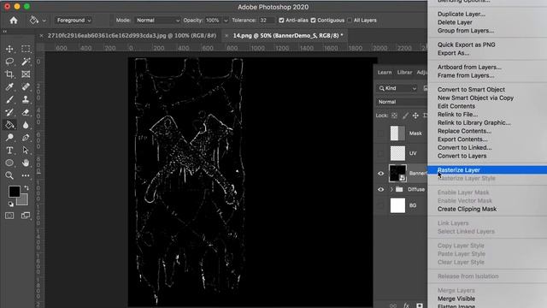
Task: Select the BG layer thumbnail
Action: pyautogui.click(x=397, y=205)
